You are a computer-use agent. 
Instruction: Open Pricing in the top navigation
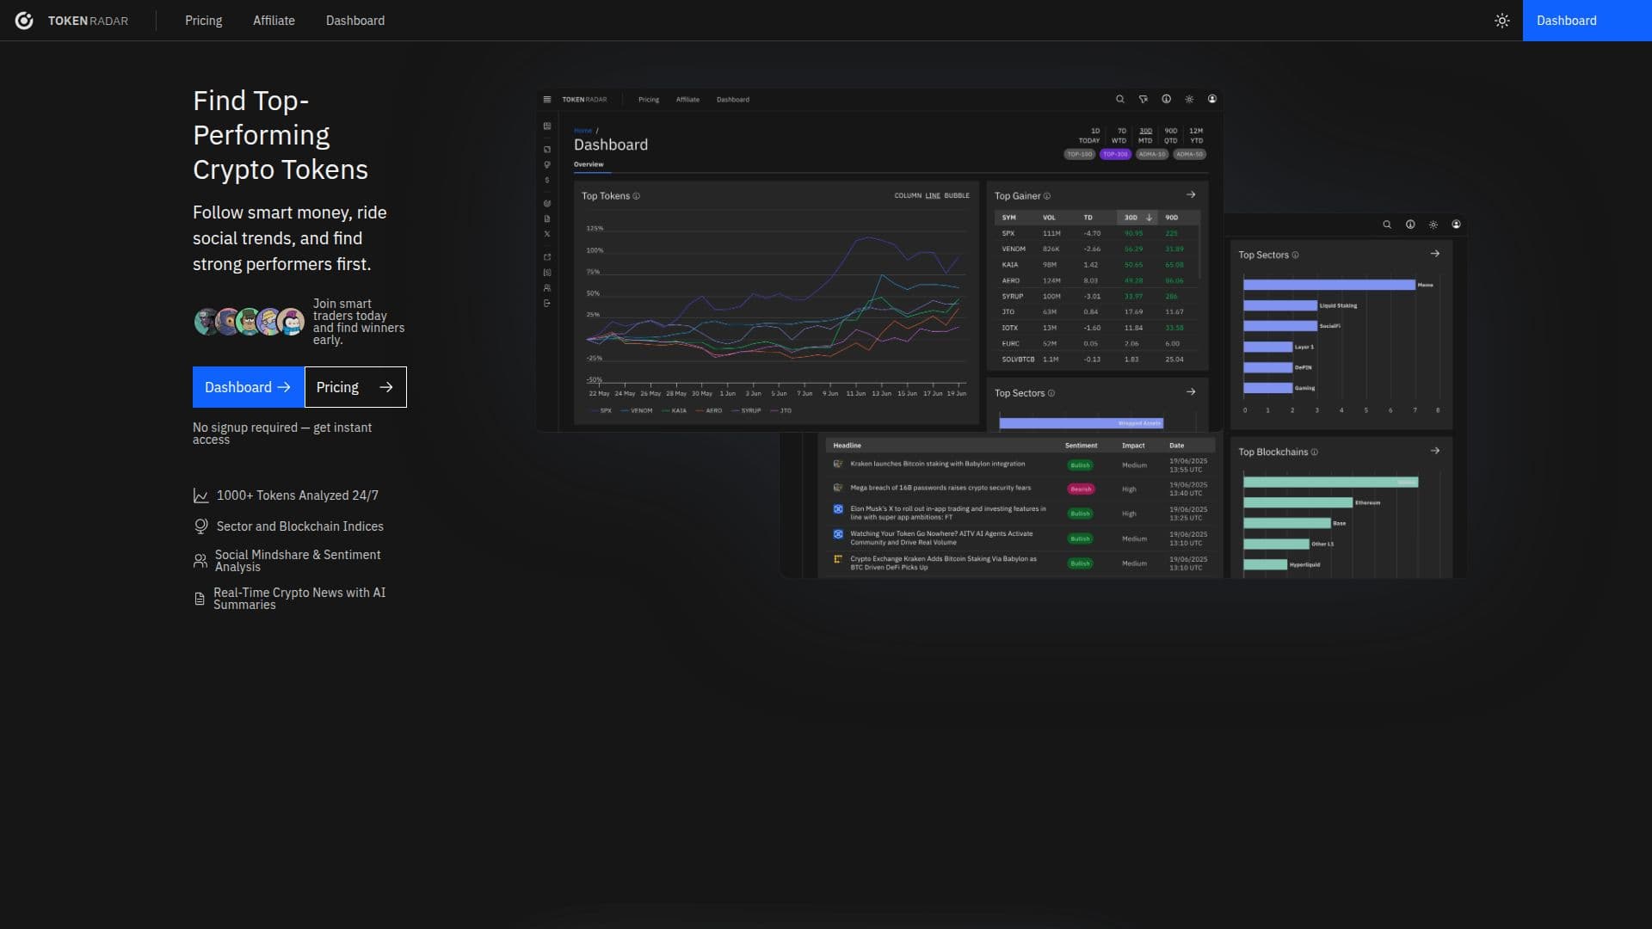coord(203,21)
